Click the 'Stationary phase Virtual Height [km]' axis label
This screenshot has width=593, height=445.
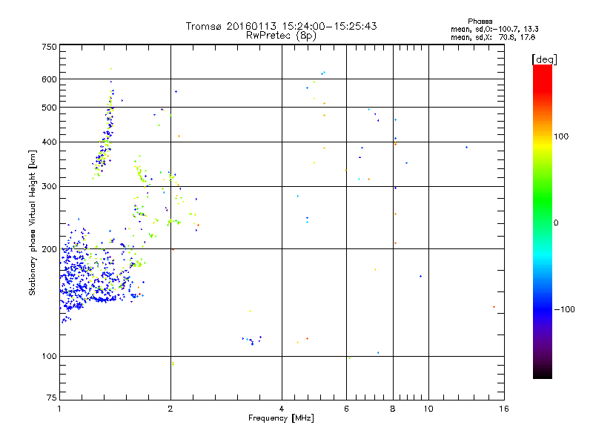click(x=33, y=223)
